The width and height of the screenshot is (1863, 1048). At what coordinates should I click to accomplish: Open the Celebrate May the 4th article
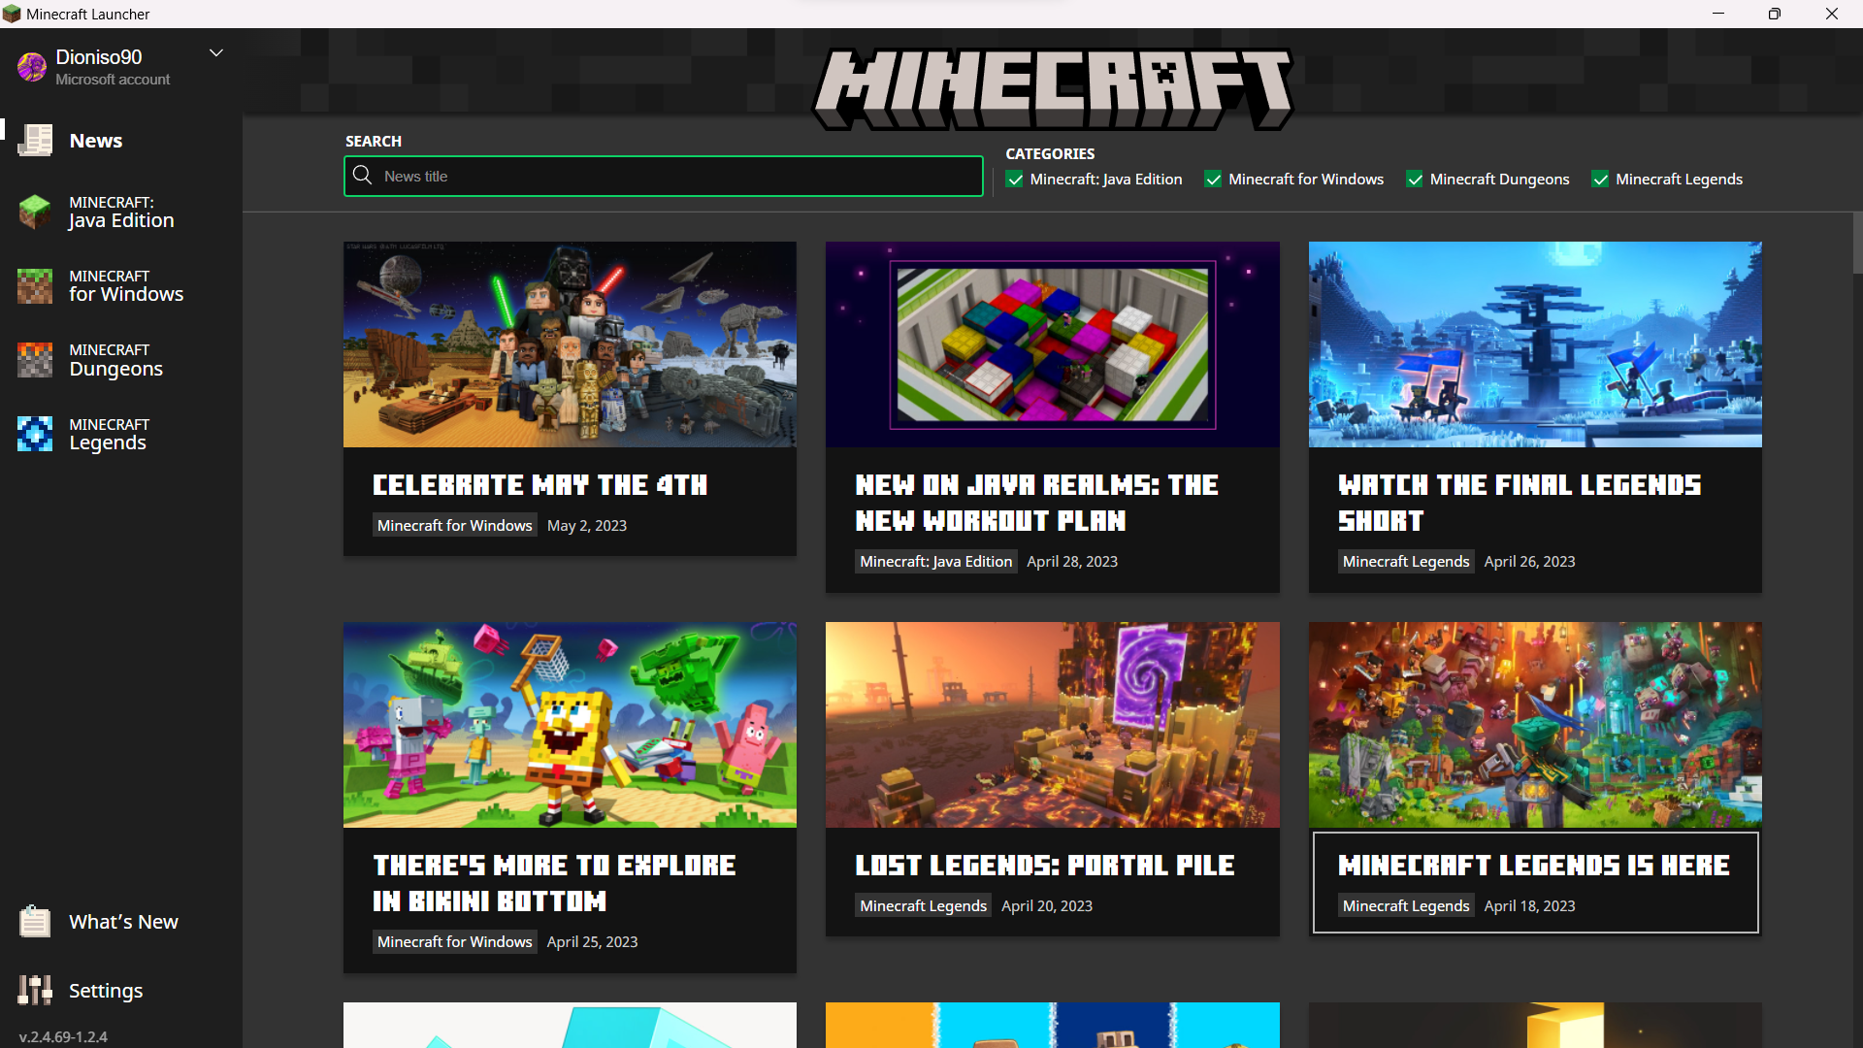click(539, 485)
